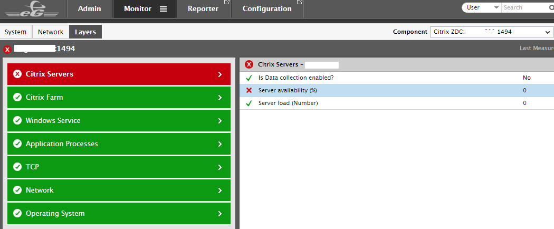The width and height of the screenshot is (554, 229).
Task: Click red critical icon beside component title
Action: coord(7,50)
